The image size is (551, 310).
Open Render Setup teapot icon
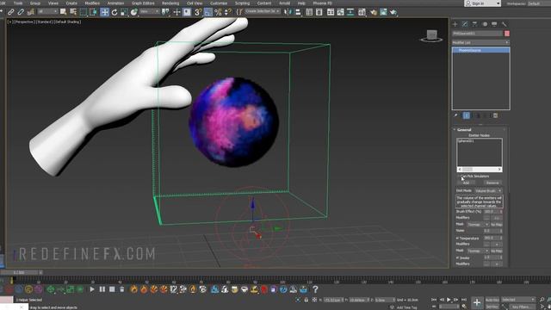373,12
